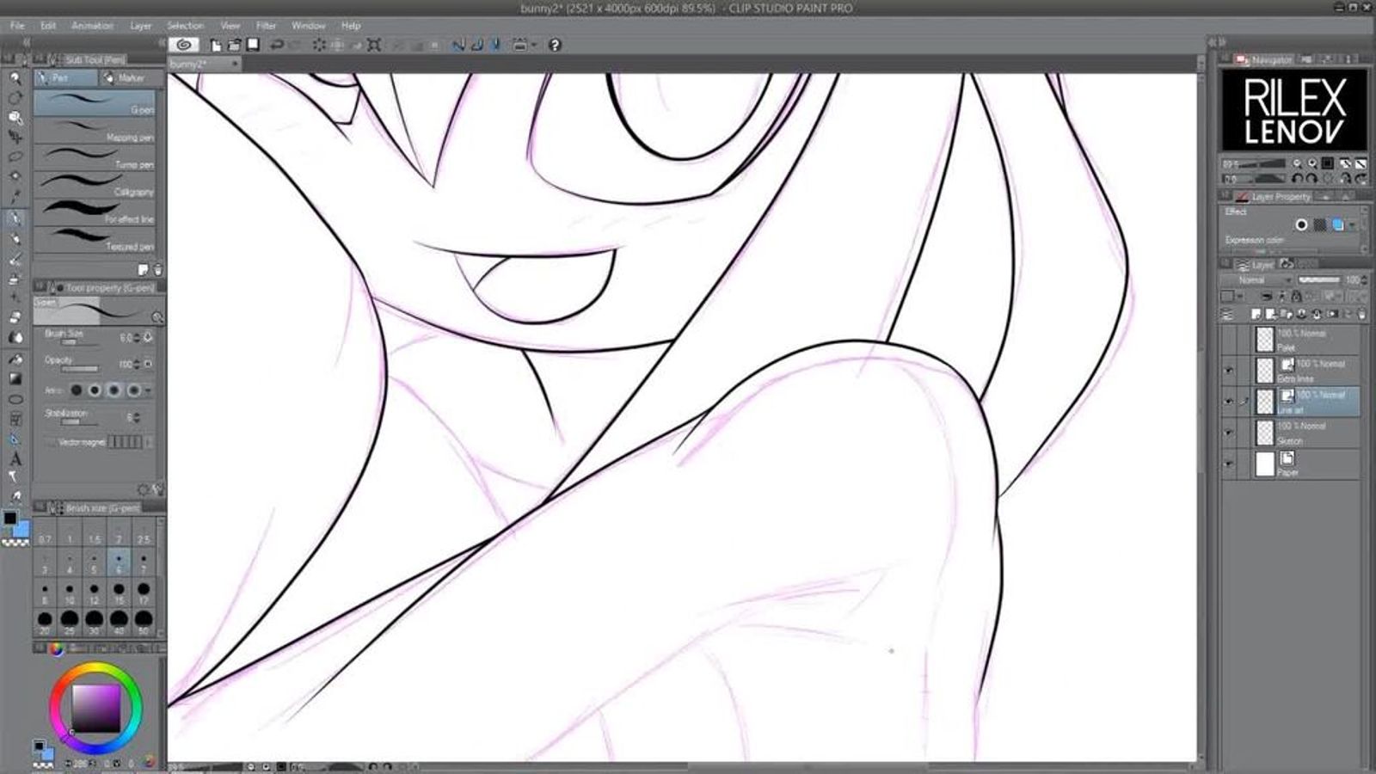Select the Calligraphy sub tool

click(x=95, y=186)
